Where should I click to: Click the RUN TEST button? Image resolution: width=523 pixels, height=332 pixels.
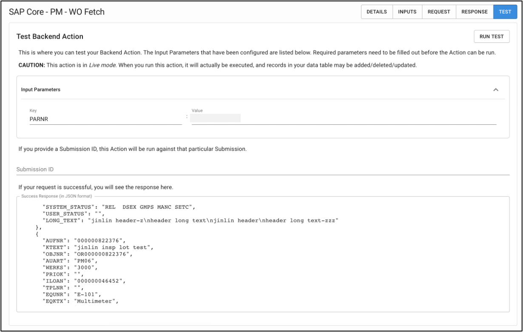[x=492, y=37]
